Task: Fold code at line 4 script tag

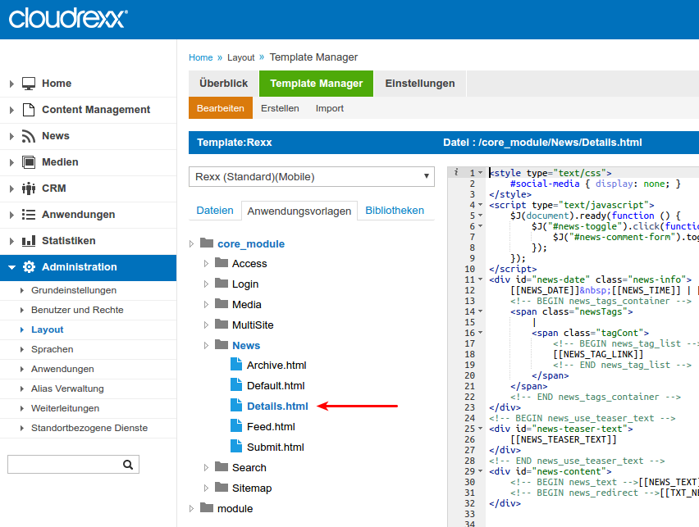Action: pyautogui.click(x=481, y=205)
